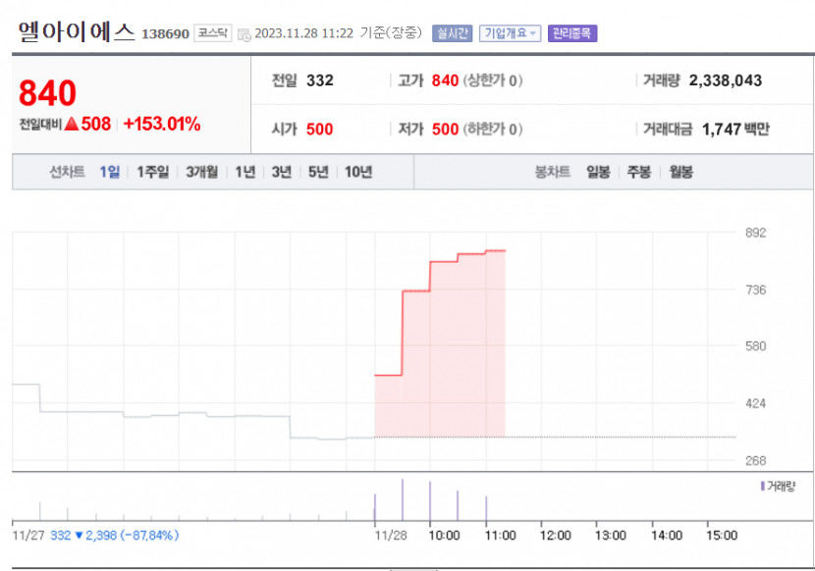This screenshot has height=571, width=815.
Task: Click the red price line's 11:00 peak
Action: (x=495, y=250)
